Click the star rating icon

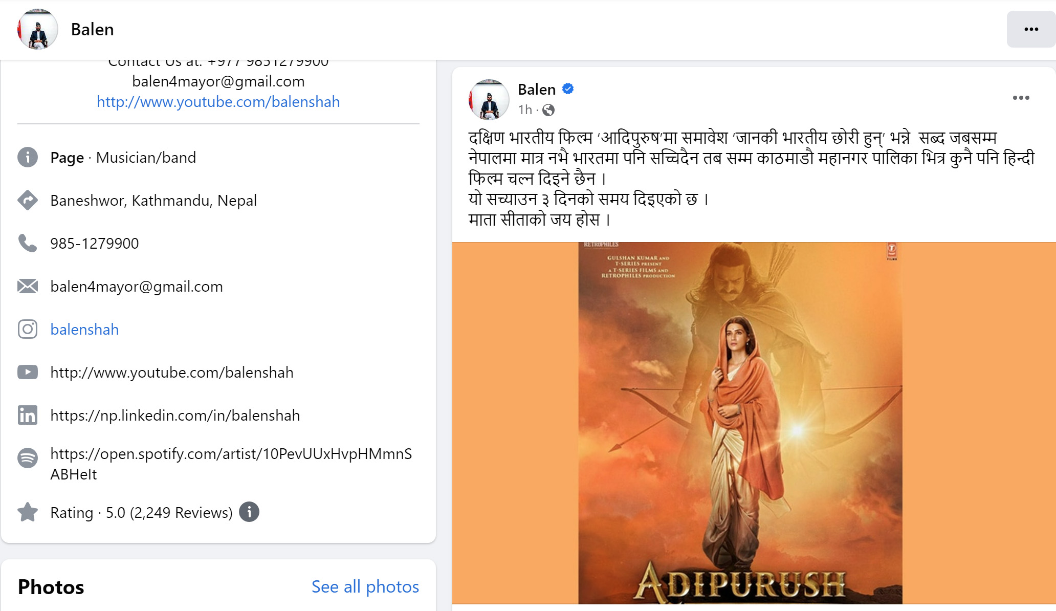coord(28,512)
